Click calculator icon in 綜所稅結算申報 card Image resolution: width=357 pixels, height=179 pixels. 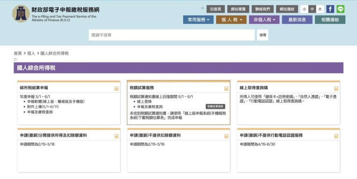coord(116,89)
